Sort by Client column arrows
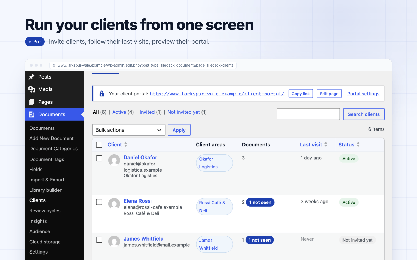The height and width of the screenshot is (260, 417). tap(126, 144)
